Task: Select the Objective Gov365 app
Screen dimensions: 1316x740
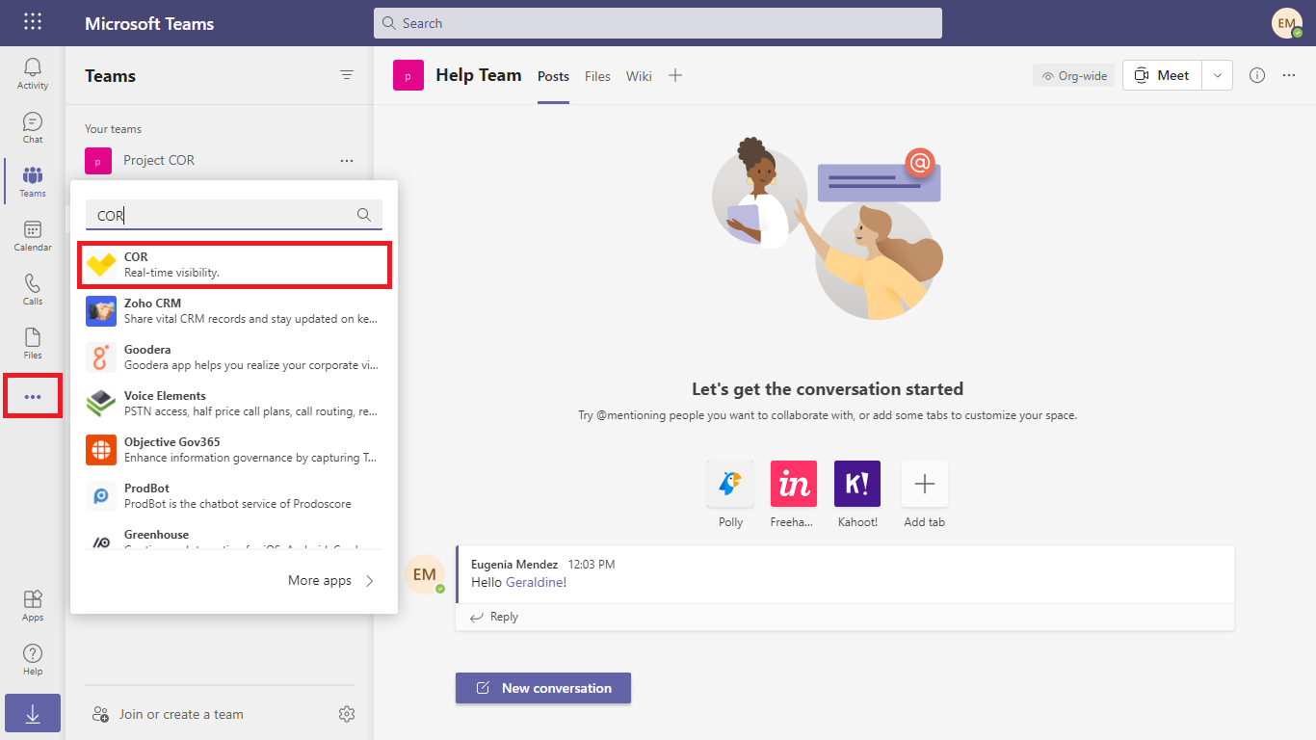Action: 234,449
